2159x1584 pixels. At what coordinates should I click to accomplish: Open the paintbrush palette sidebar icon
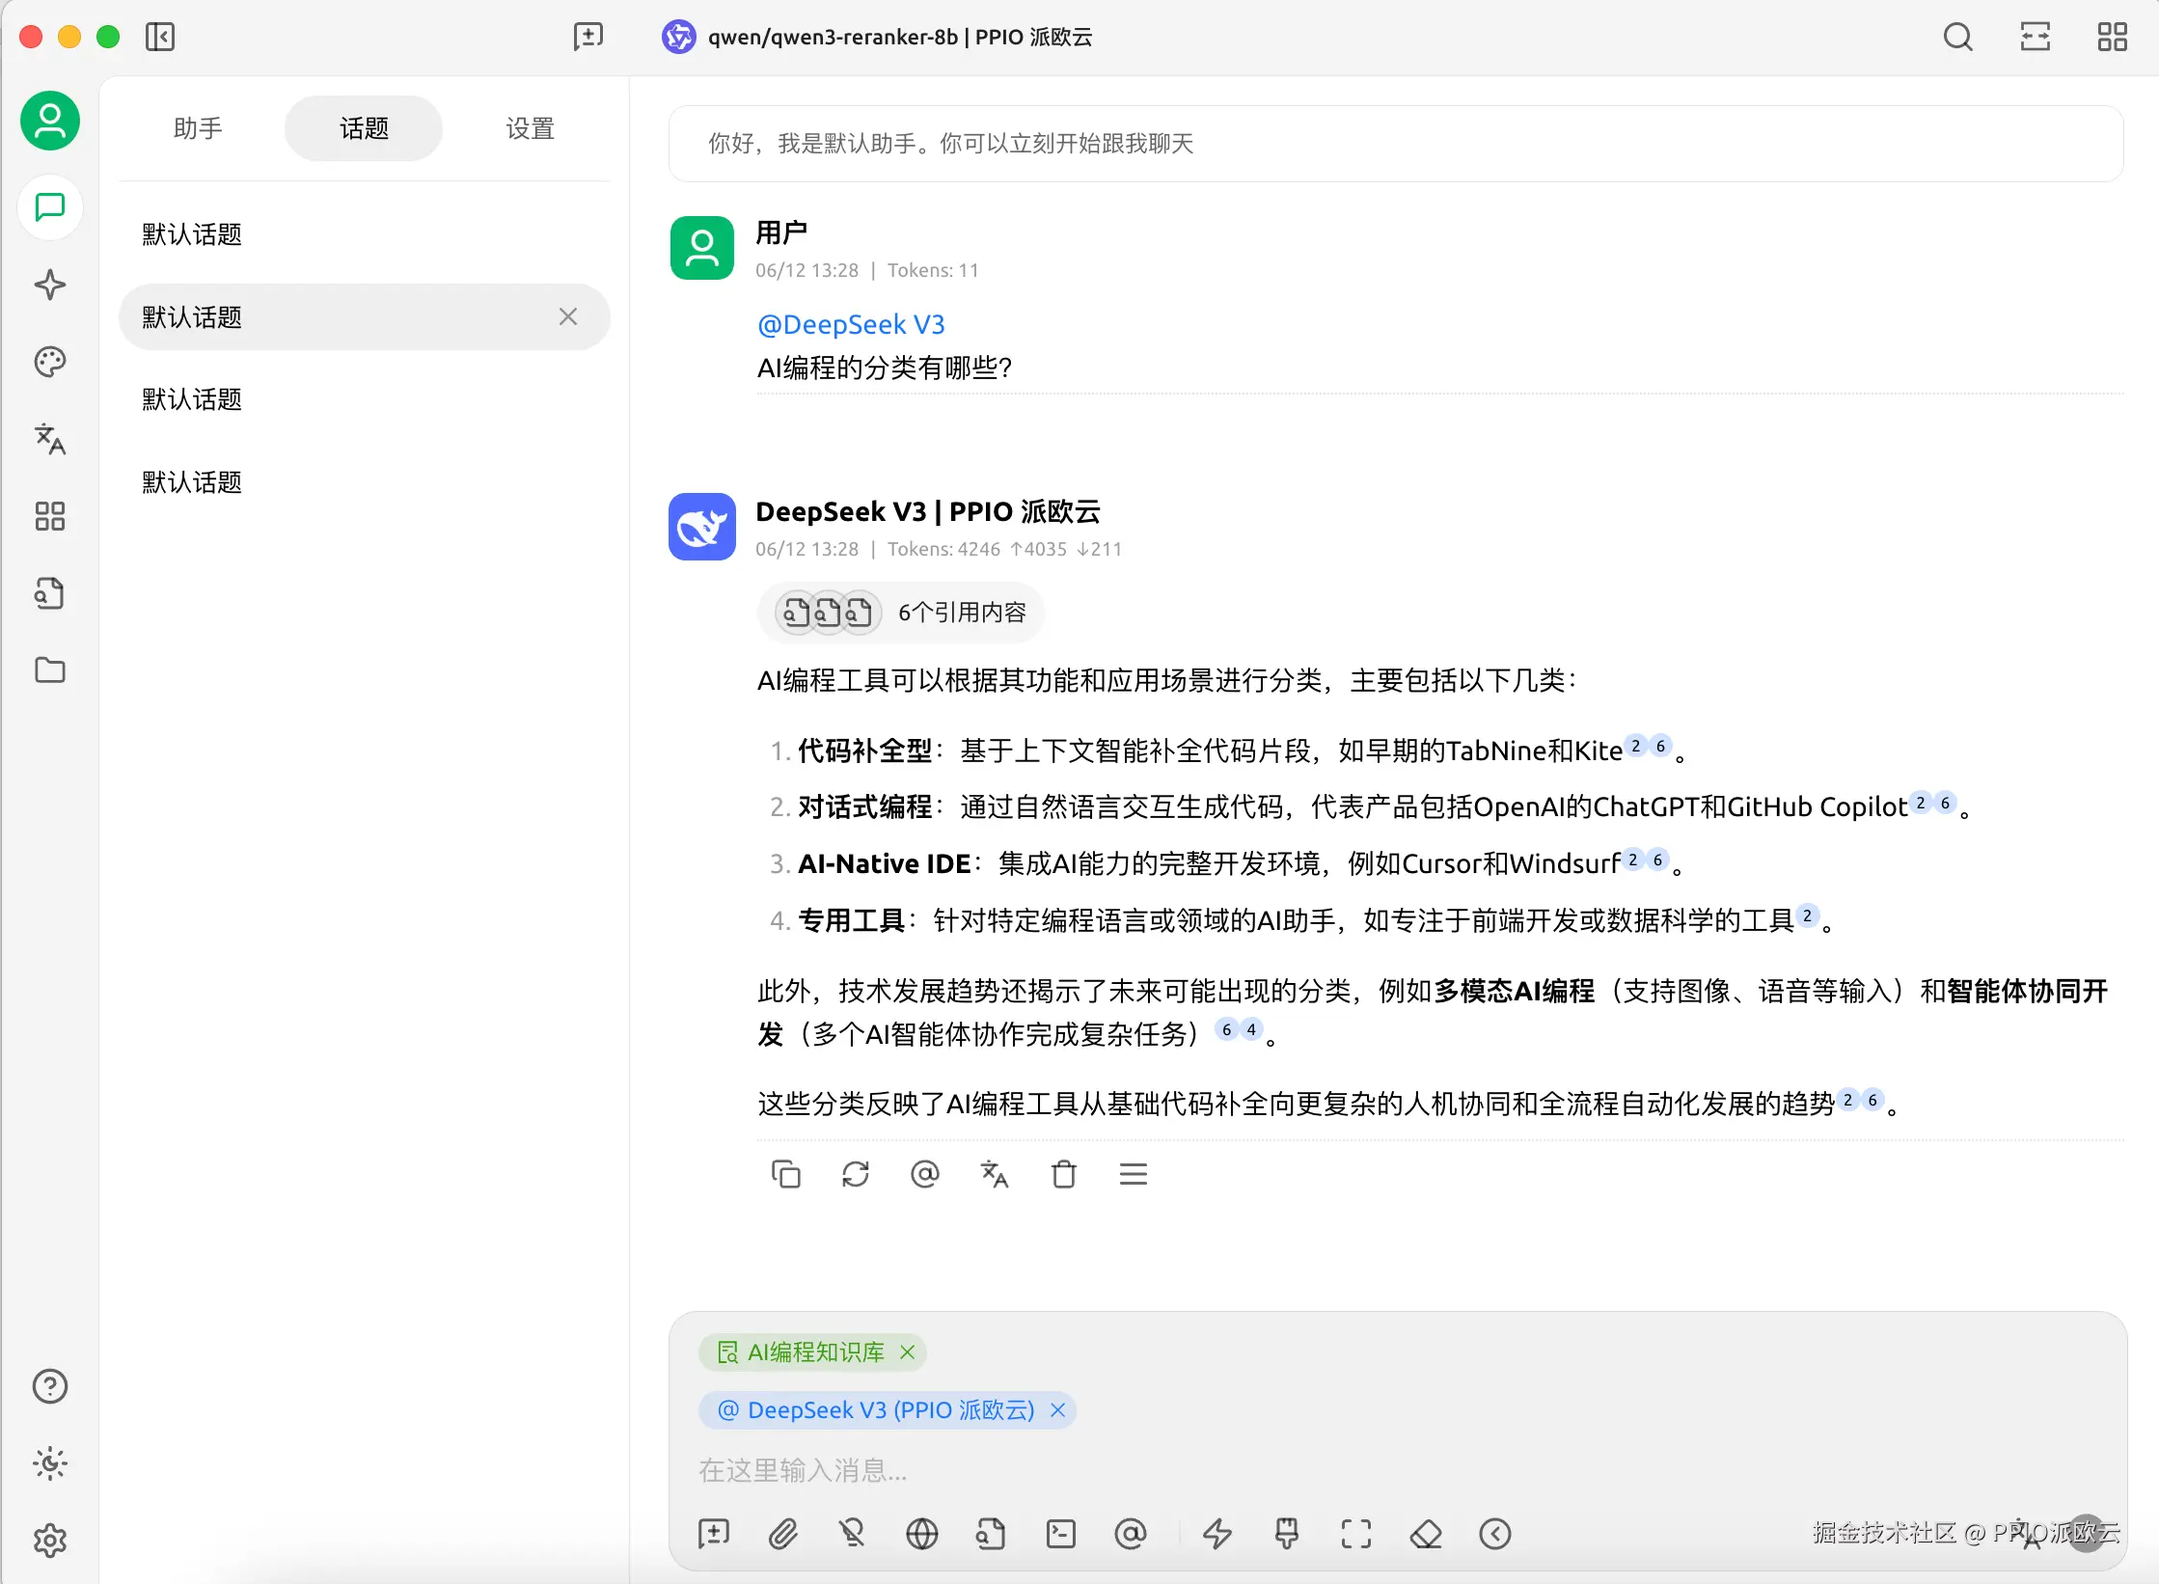(x=50, y=362)
